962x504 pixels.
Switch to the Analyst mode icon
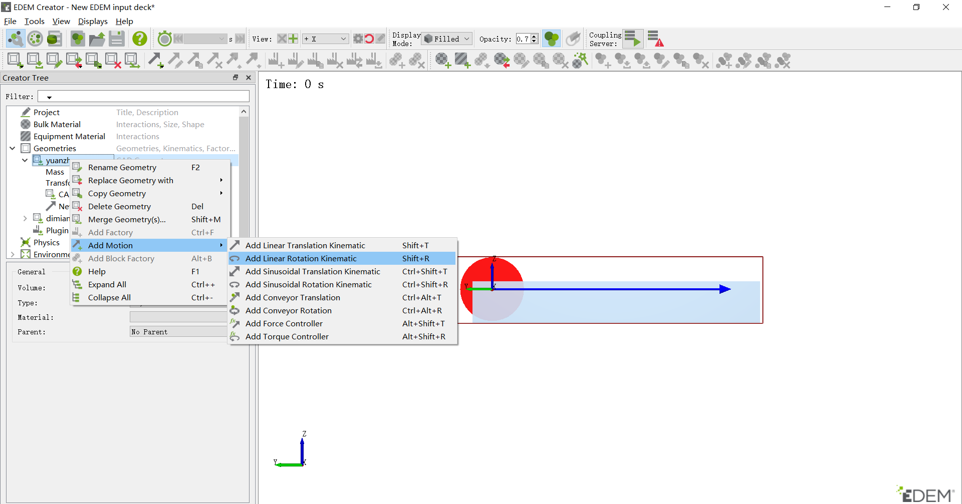coord(55,39)
